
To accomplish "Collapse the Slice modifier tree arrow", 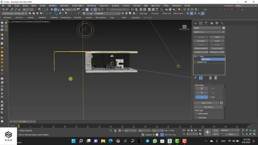I will [198, 56].
